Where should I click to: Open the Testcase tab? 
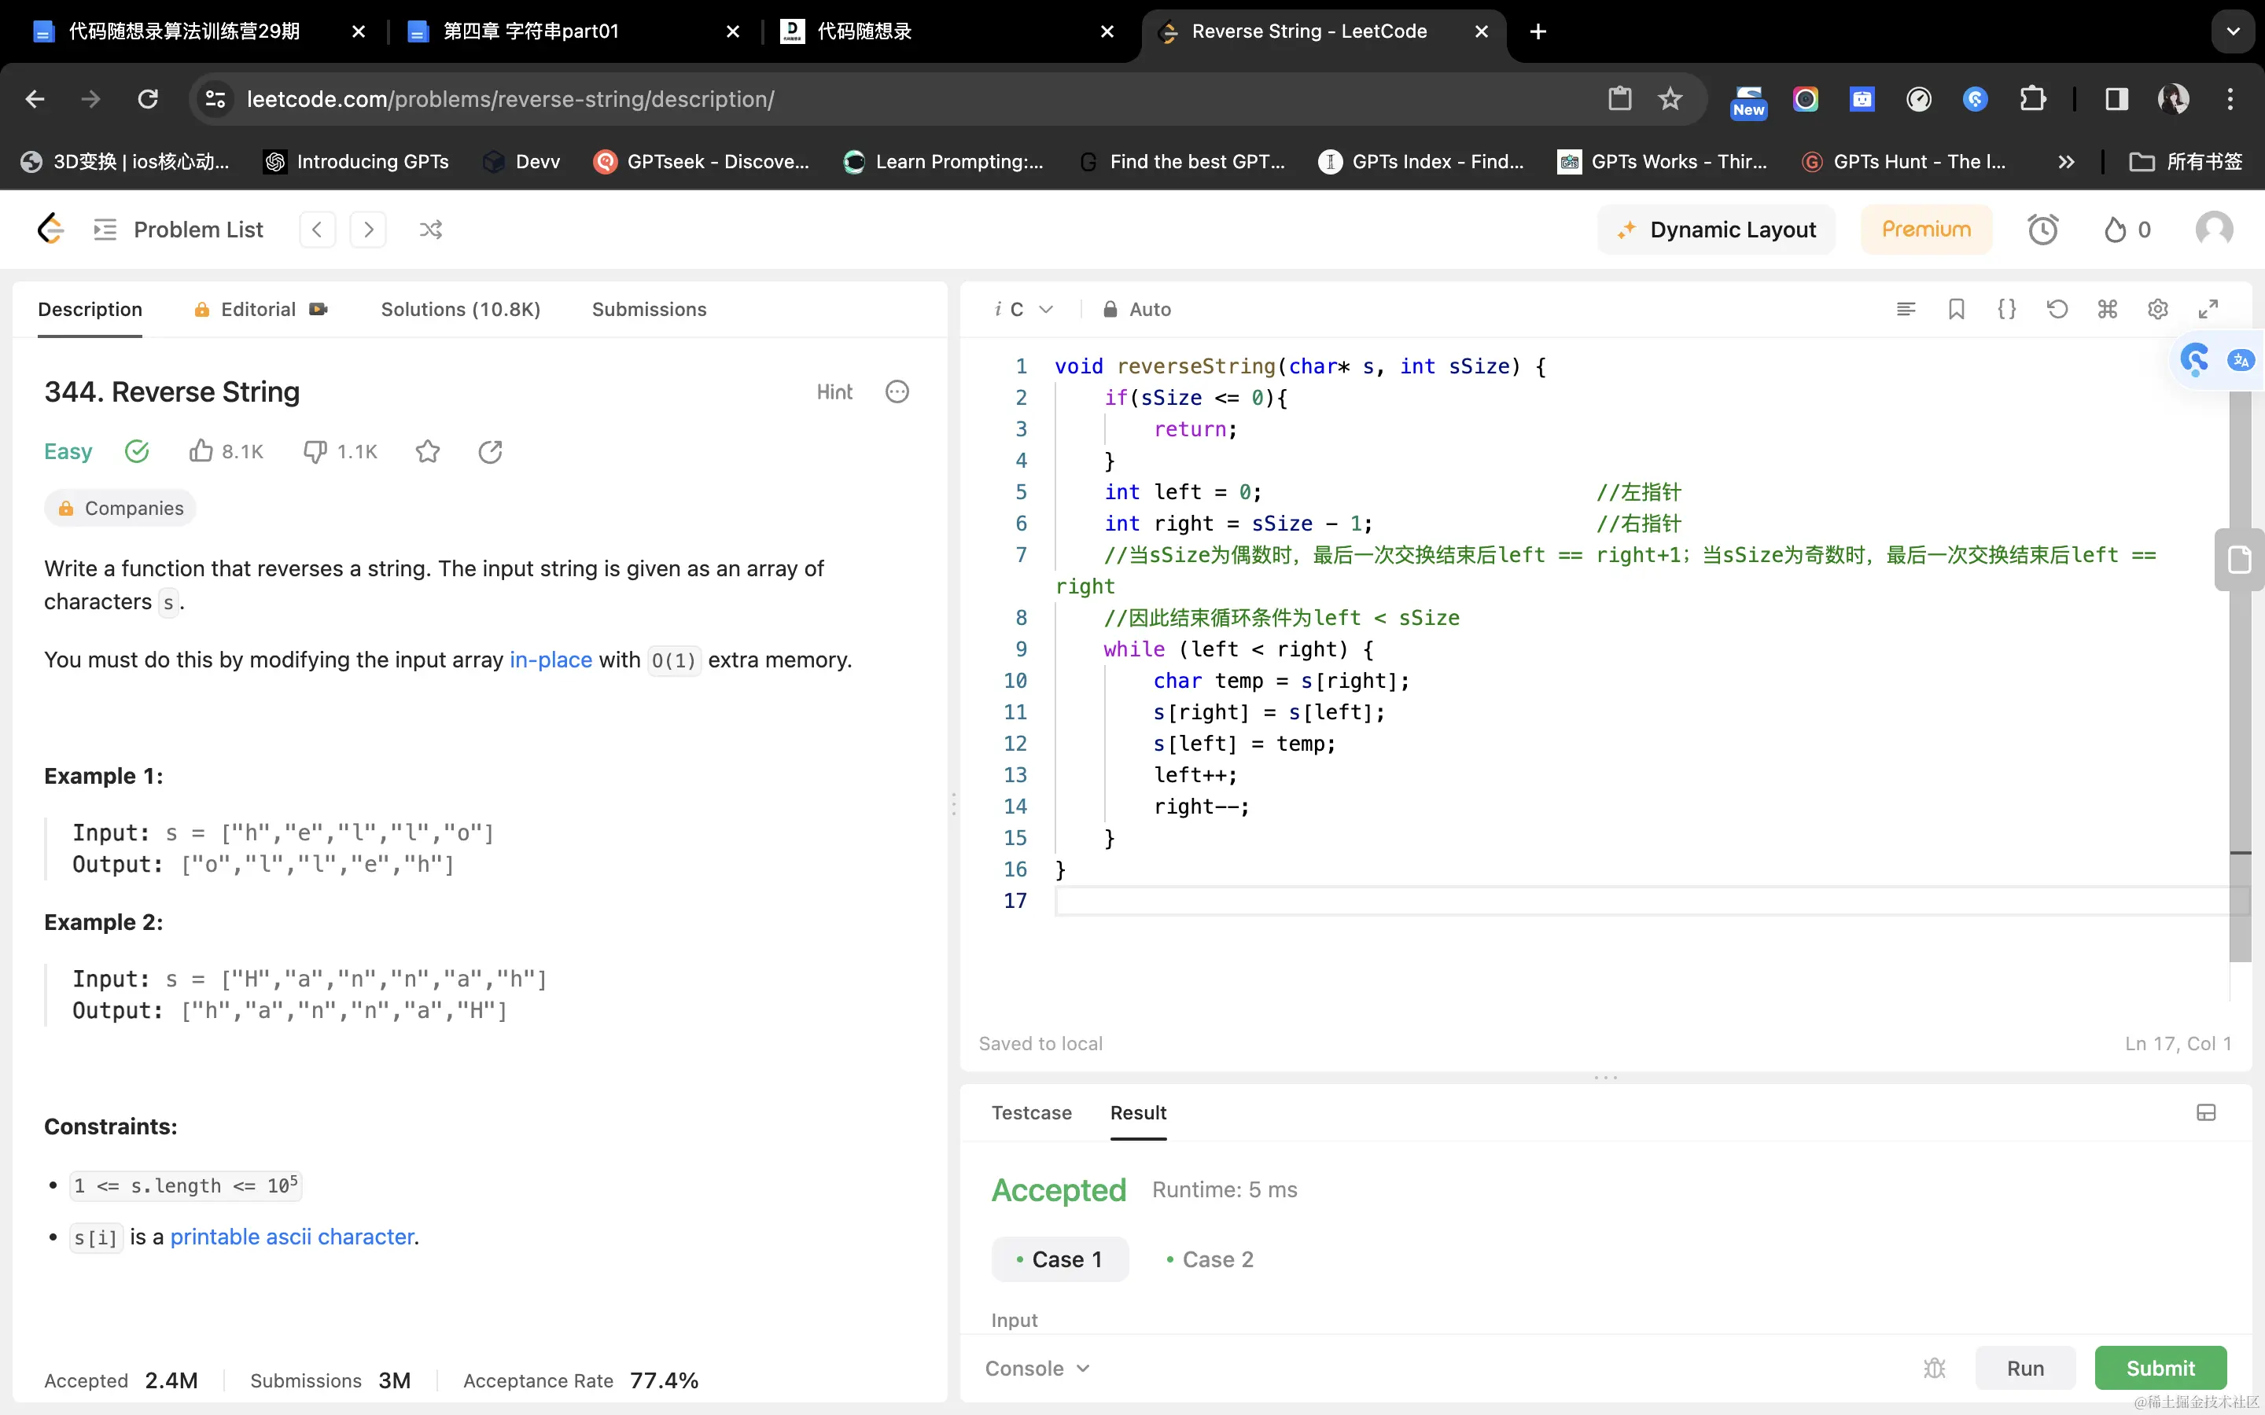point(1031,1112)
